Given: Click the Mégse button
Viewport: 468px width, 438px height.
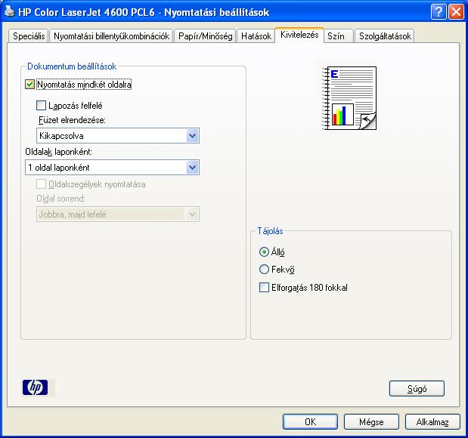Looking at the screenshot, I should (371, 421).
